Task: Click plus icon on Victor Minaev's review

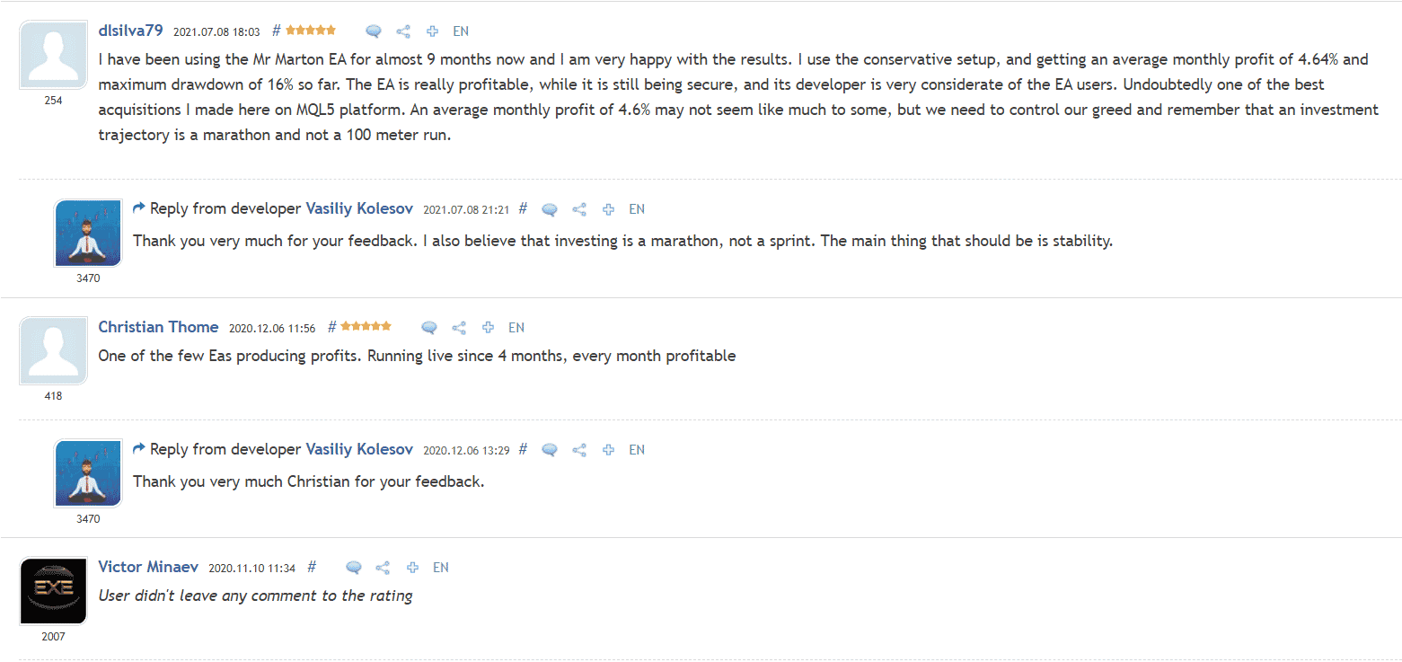Action: click(412, 568)
